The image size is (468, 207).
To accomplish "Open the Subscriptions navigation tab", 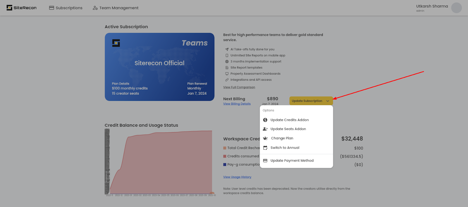I will tap(66, 8).
